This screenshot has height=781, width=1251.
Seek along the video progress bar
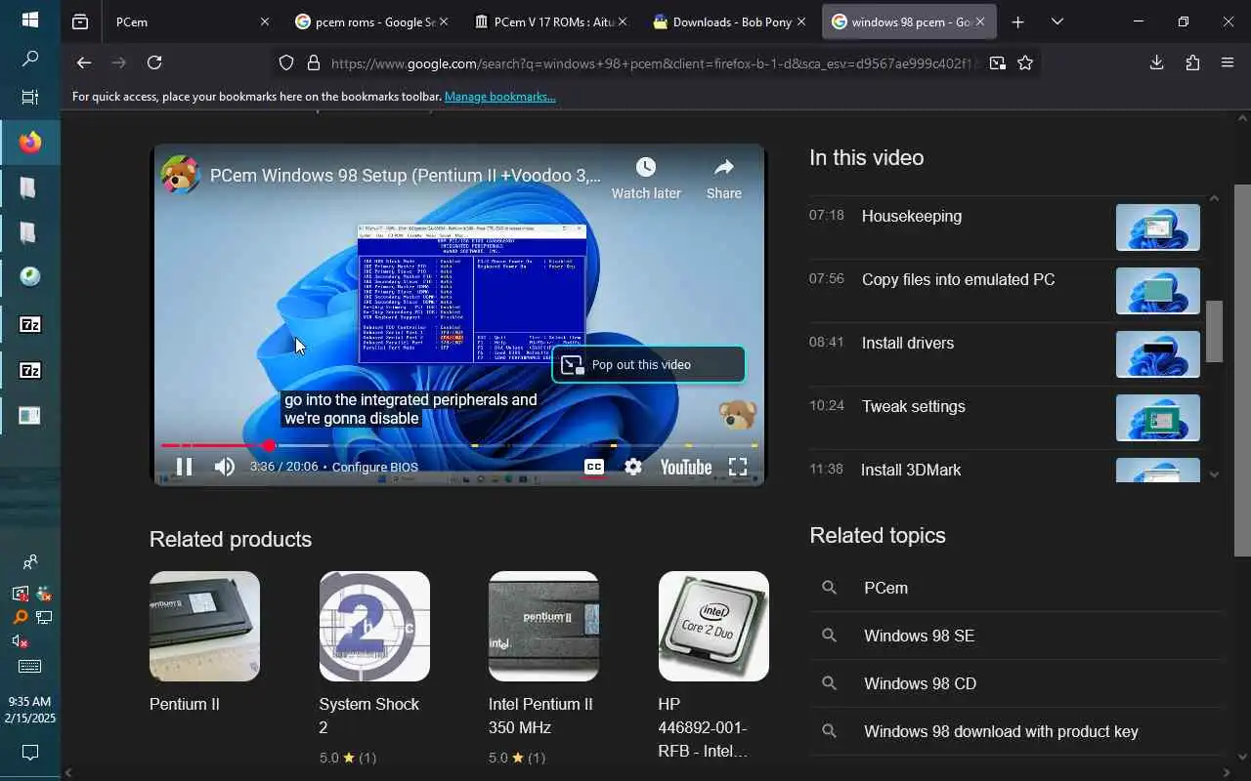pos(459,445)
